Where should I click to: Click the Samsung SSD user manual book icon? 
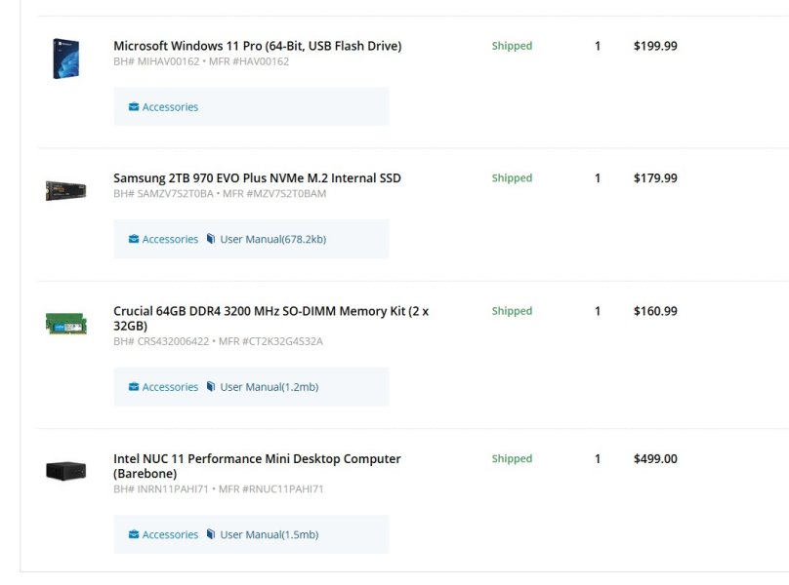click(x=211, y=239)
